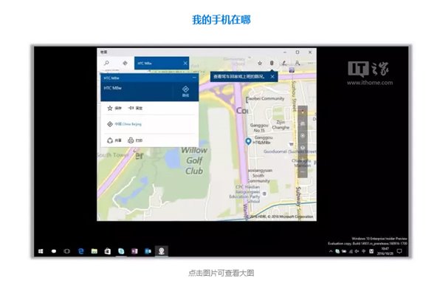The image size is (443, 286).
Task: Save HTC M8w location with star button
Action: click(x=114, y=108)
